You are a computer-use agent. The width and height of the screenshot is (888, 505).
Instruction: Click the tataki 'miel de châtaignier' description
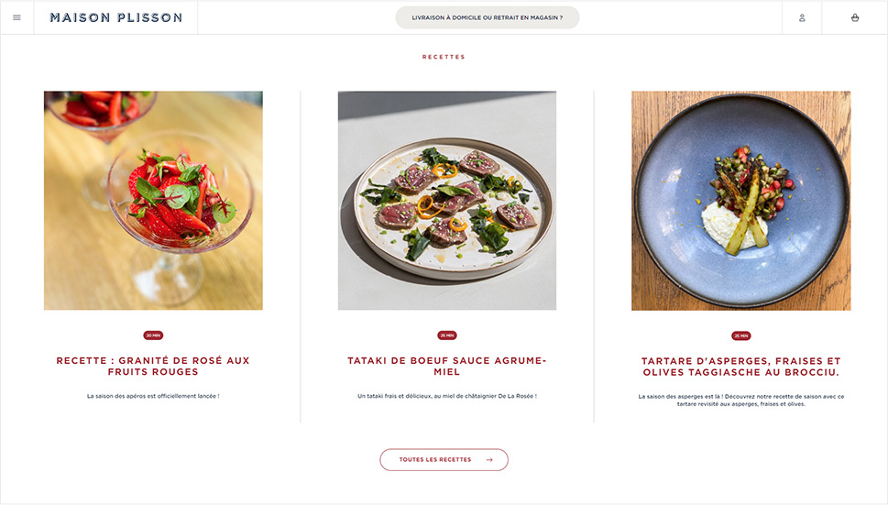[x=447, y=396]
